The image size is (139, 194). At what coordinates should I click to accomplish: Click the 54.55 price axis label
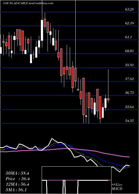pyautogui.click(x=130, y=121)
